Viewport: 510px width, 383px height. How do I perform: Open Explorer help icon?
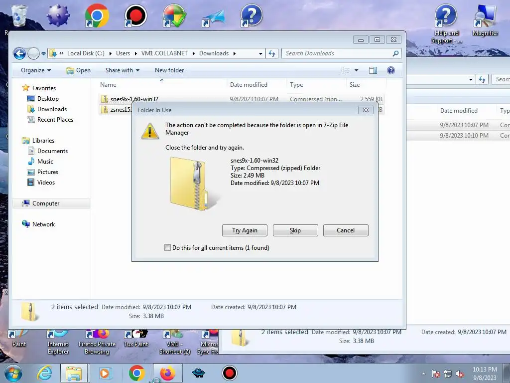tap(391, 70)
